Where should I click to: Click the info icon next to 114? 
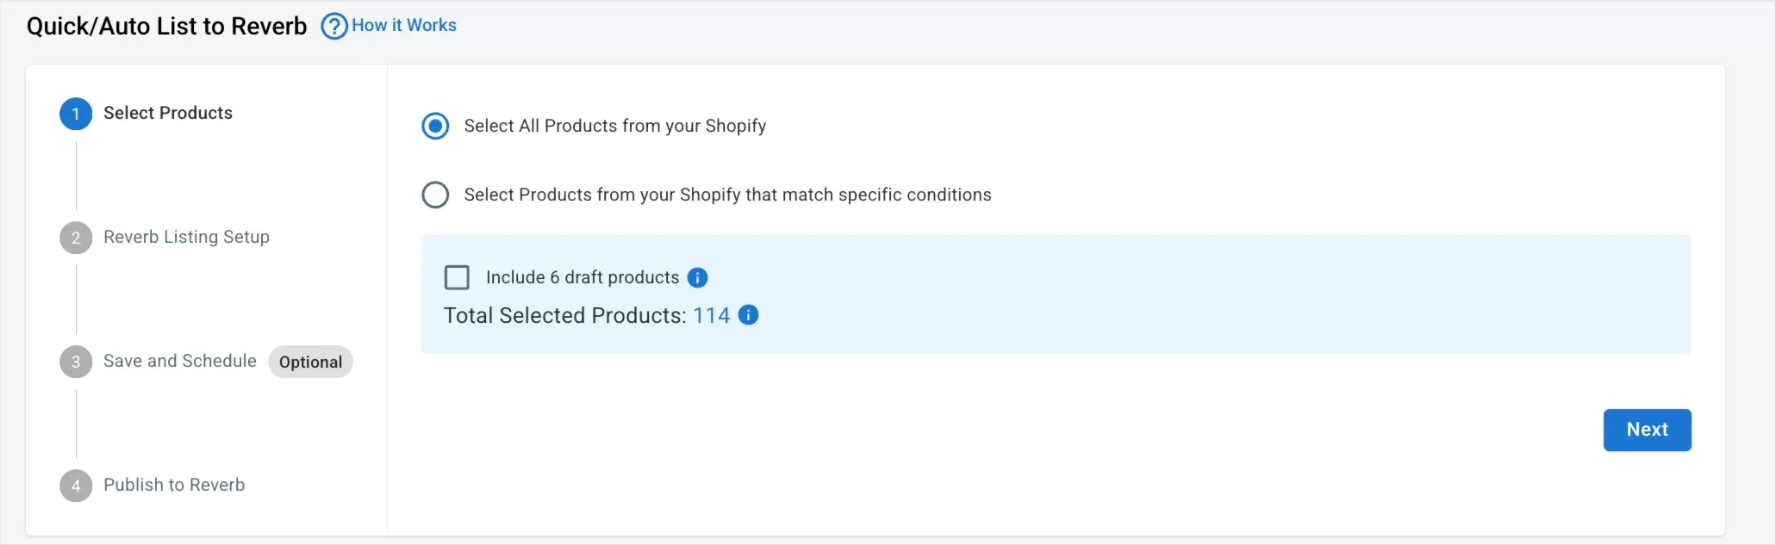pos(748,315)
